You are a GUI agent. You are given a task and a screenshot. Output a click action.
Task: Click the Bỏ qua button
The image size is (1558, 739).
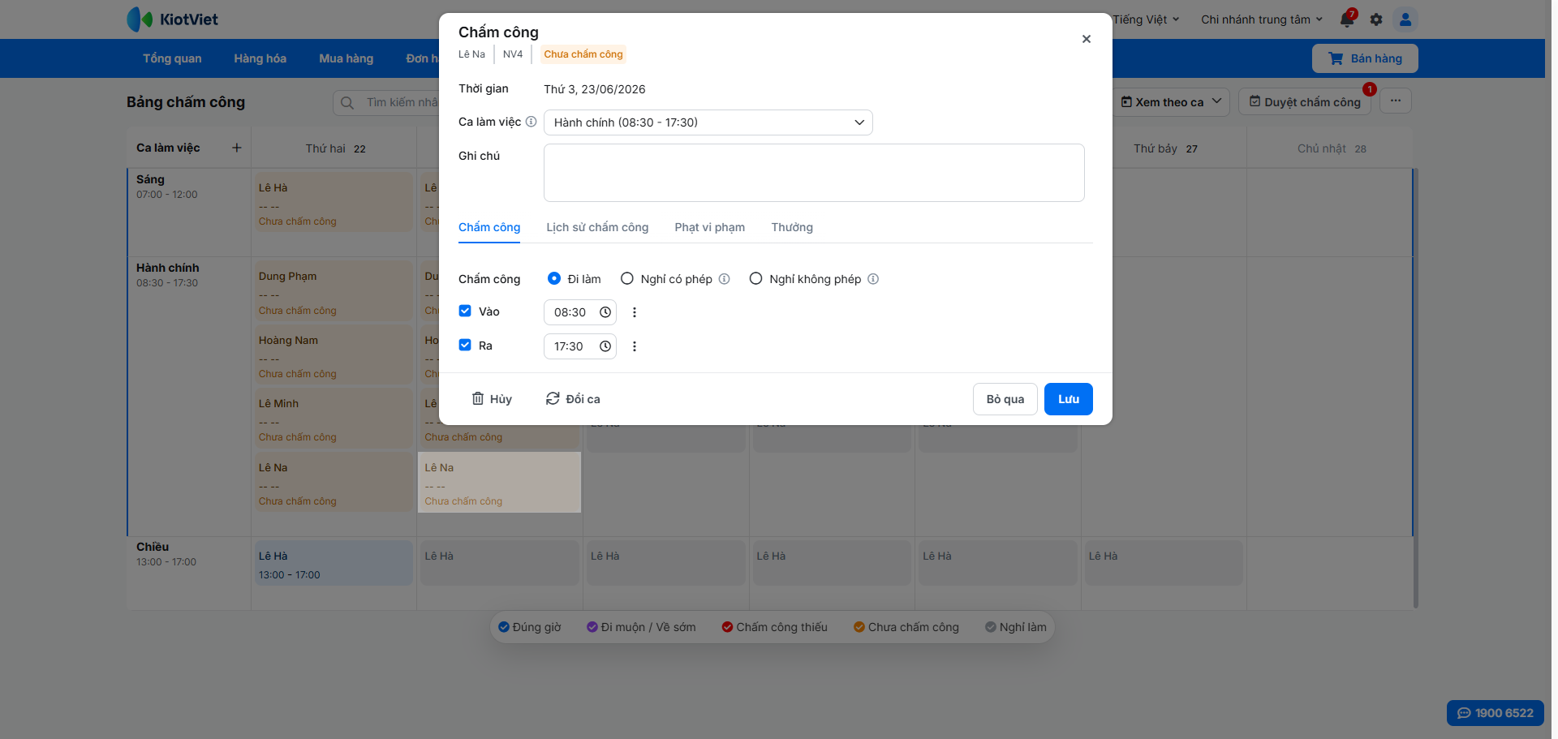[1005, 399]
